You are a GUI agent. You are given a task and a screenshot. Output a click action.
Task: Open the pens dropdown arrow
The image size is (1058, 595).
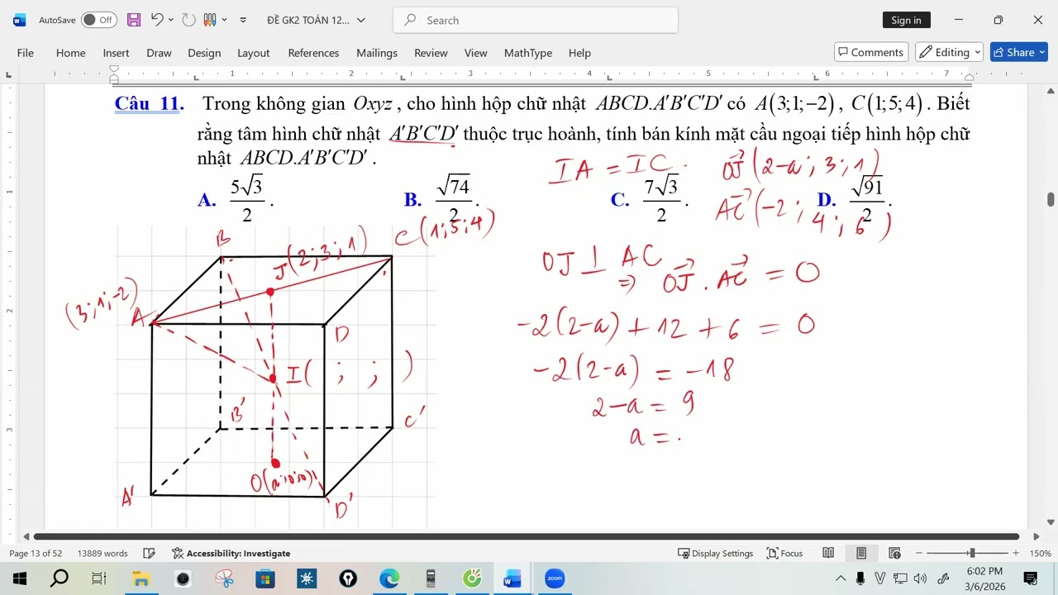[225, 20]
